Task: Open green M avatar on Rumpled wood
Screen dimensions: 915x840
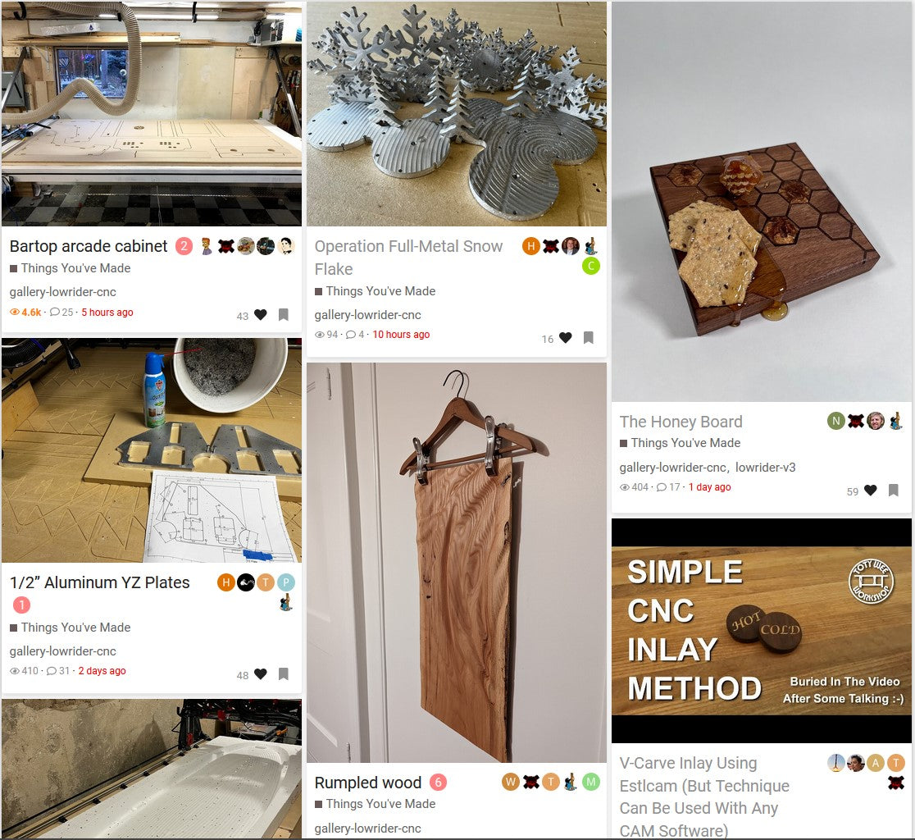Action: point(591,782)
